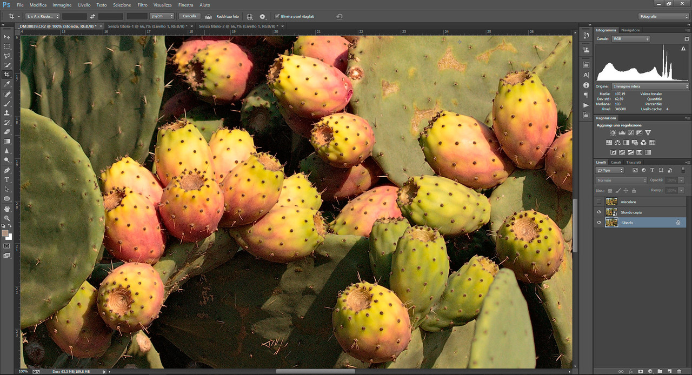Toggle lock image pixels brush icon
The image size is (692, 375).
(x=618, y=190)
